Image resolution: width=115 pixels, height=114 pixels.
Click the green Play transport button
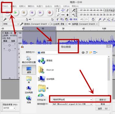point(16,13)
